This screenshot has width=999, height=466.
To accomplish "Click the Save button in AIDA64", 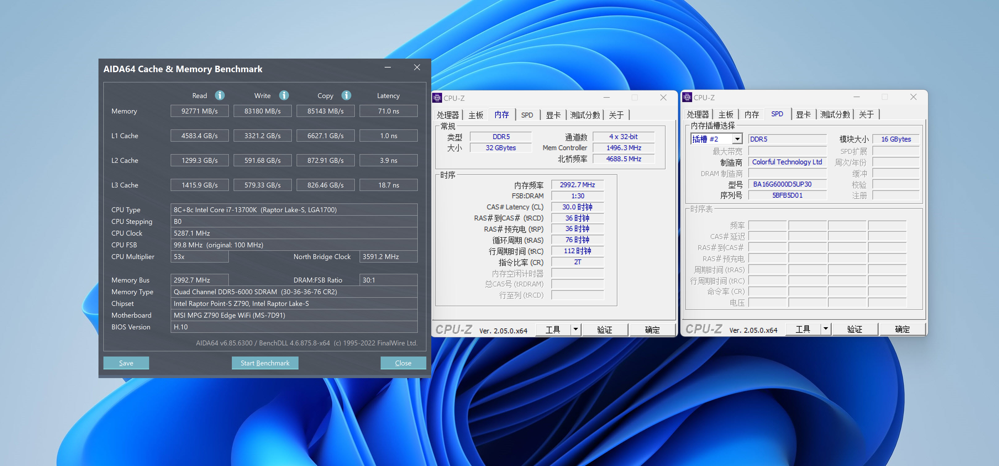I will pyautogui.click(x=126, y=363).
